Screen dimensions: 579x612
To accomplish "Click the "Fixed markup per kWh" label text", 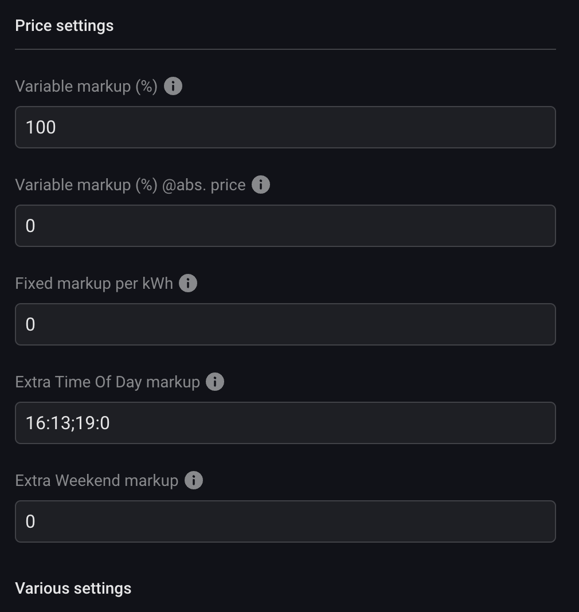I will (94, 284).
